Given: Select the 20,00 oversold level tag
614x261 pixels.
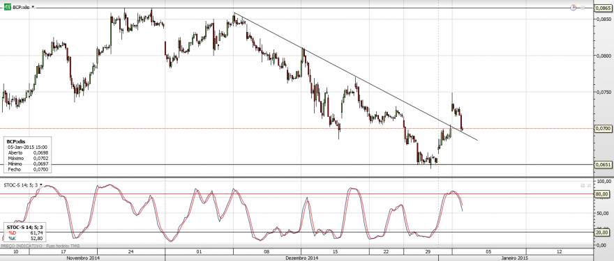Looking at the screenshot, I should [603, 232].
